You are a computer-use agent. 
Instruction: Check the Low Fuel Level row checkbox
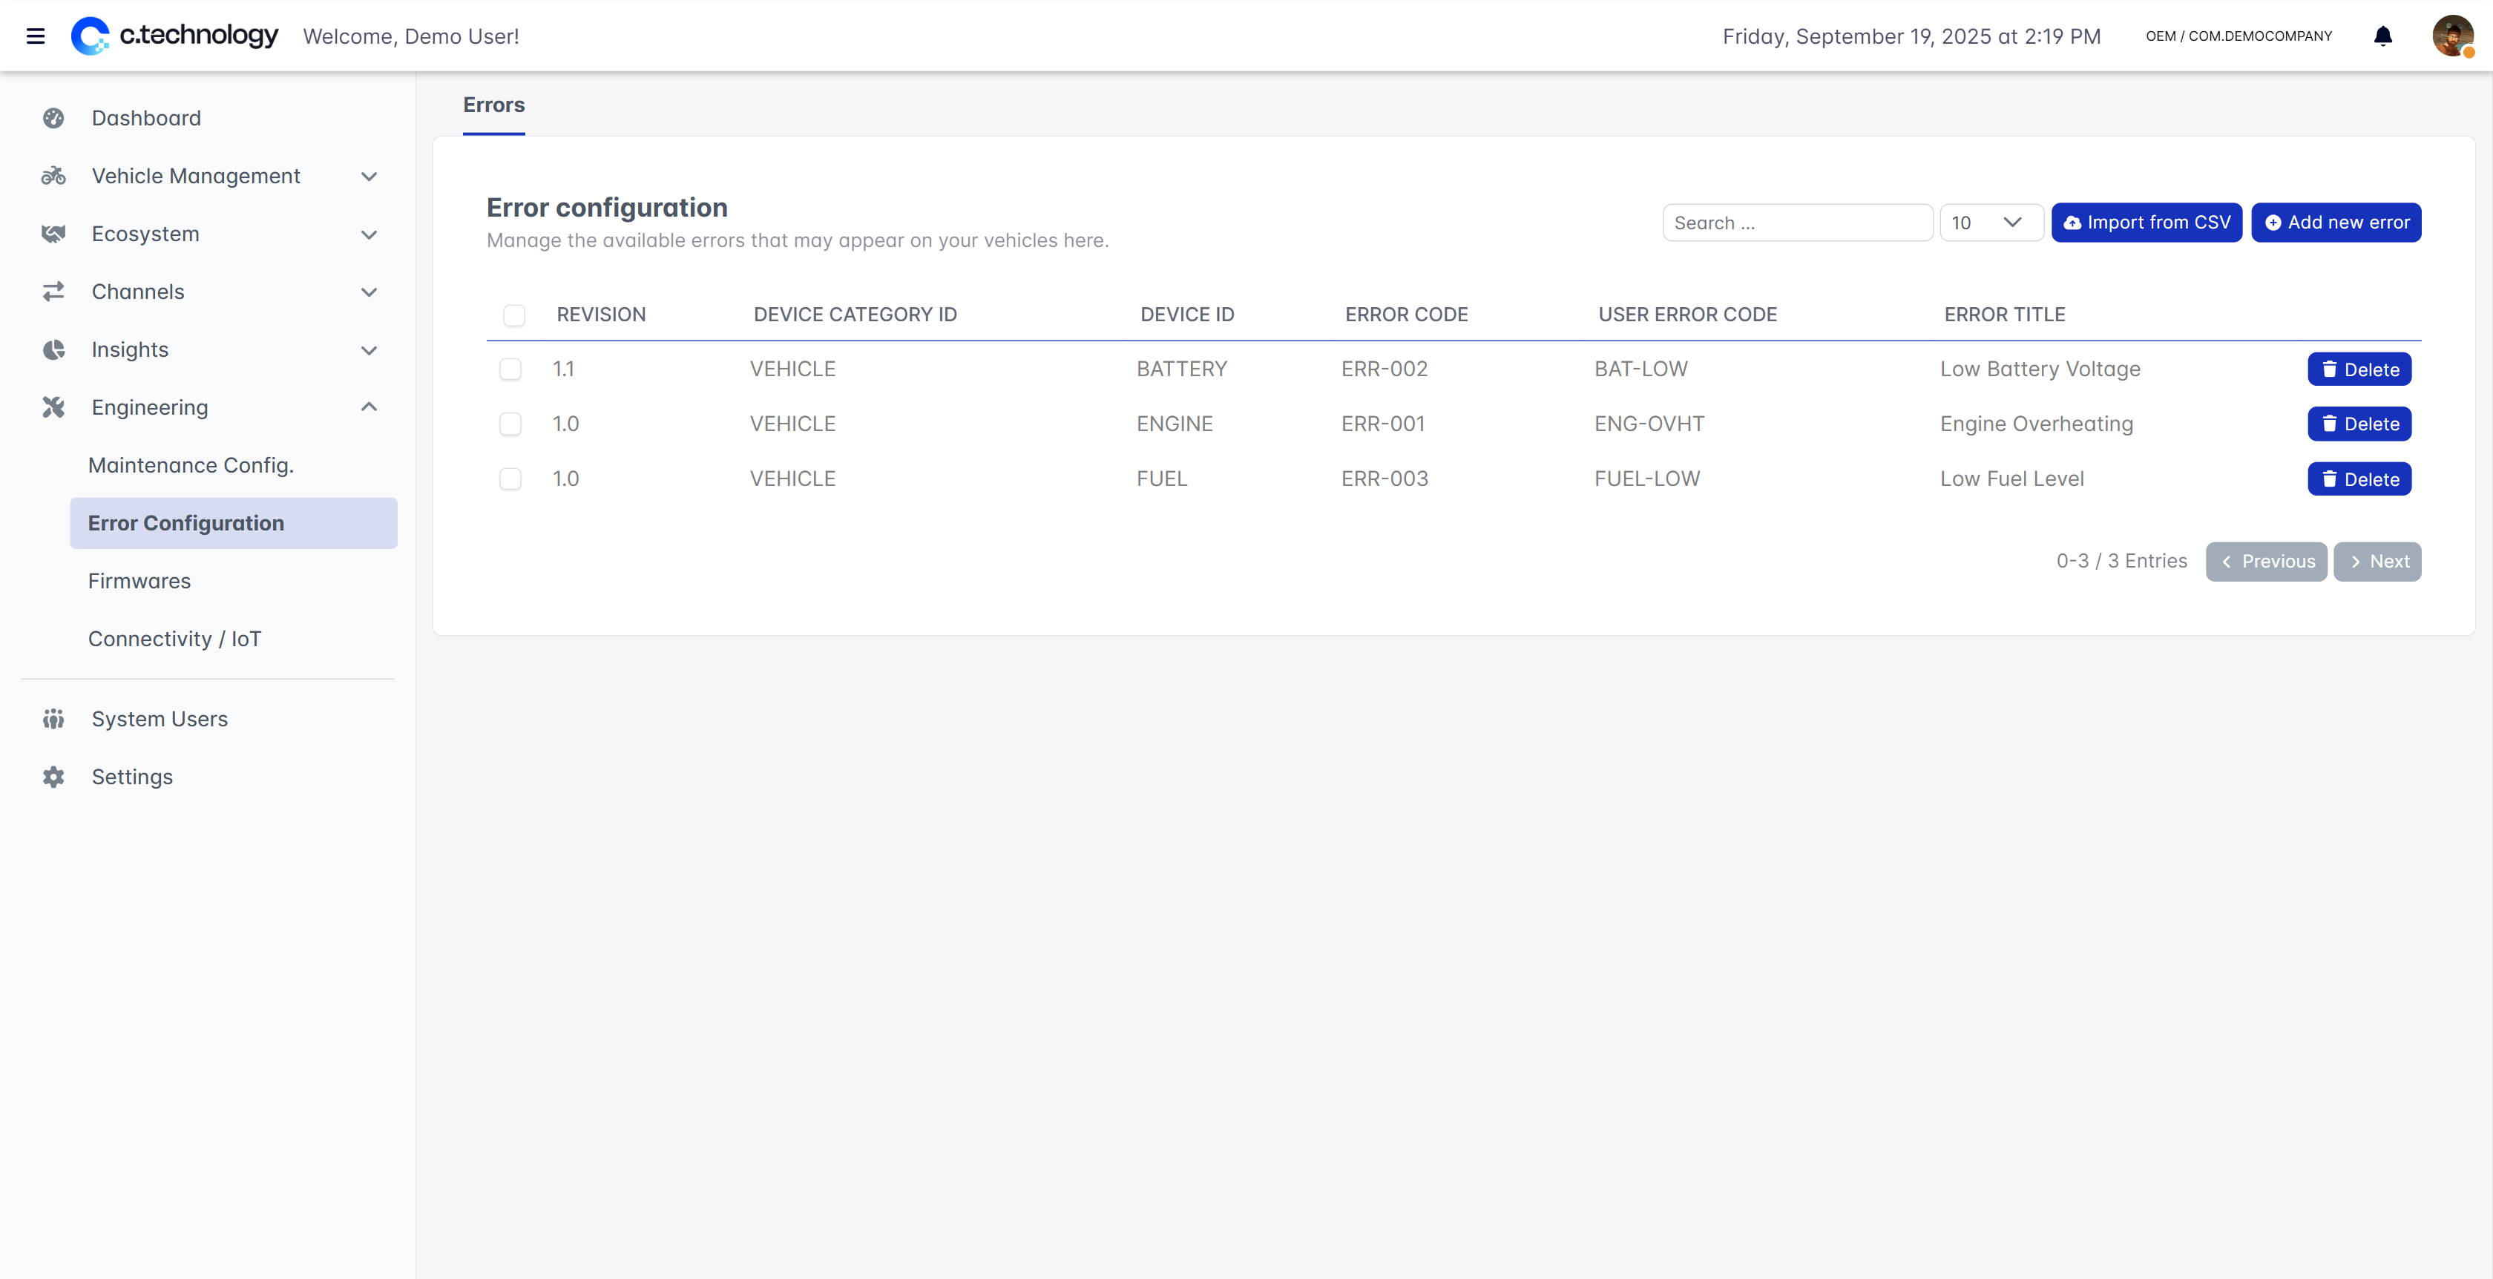[510, 479]
